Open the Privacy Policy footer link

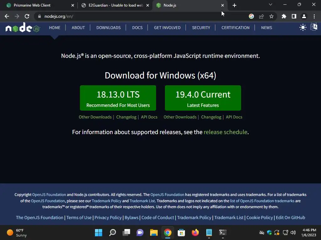(x=108, y=217)
